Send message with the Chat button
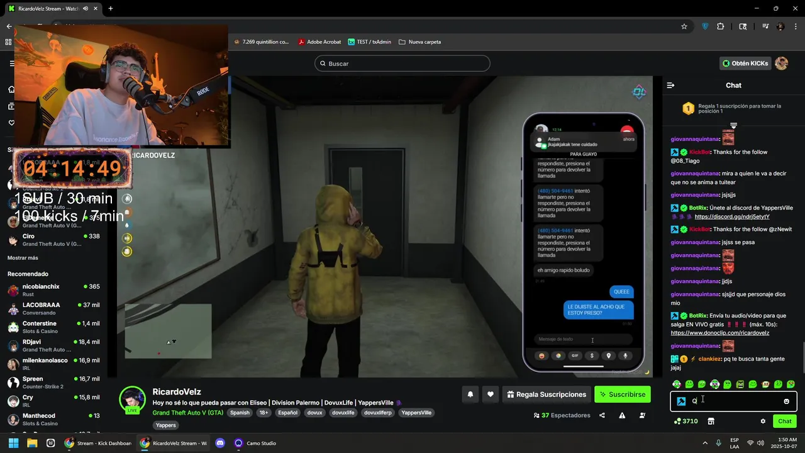 pos(785,421)
